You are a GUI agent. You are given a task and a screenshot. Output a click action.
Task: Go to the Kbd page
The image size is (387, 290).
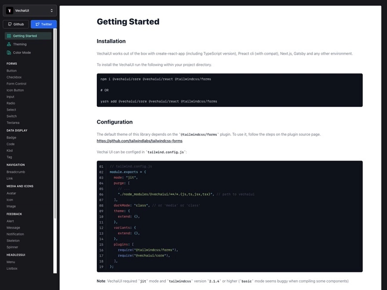[9, 151]
